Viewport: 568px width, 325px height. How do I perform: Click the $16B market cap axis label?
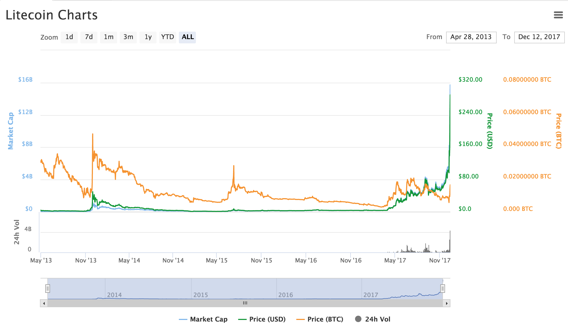click(x=25, y=80)
